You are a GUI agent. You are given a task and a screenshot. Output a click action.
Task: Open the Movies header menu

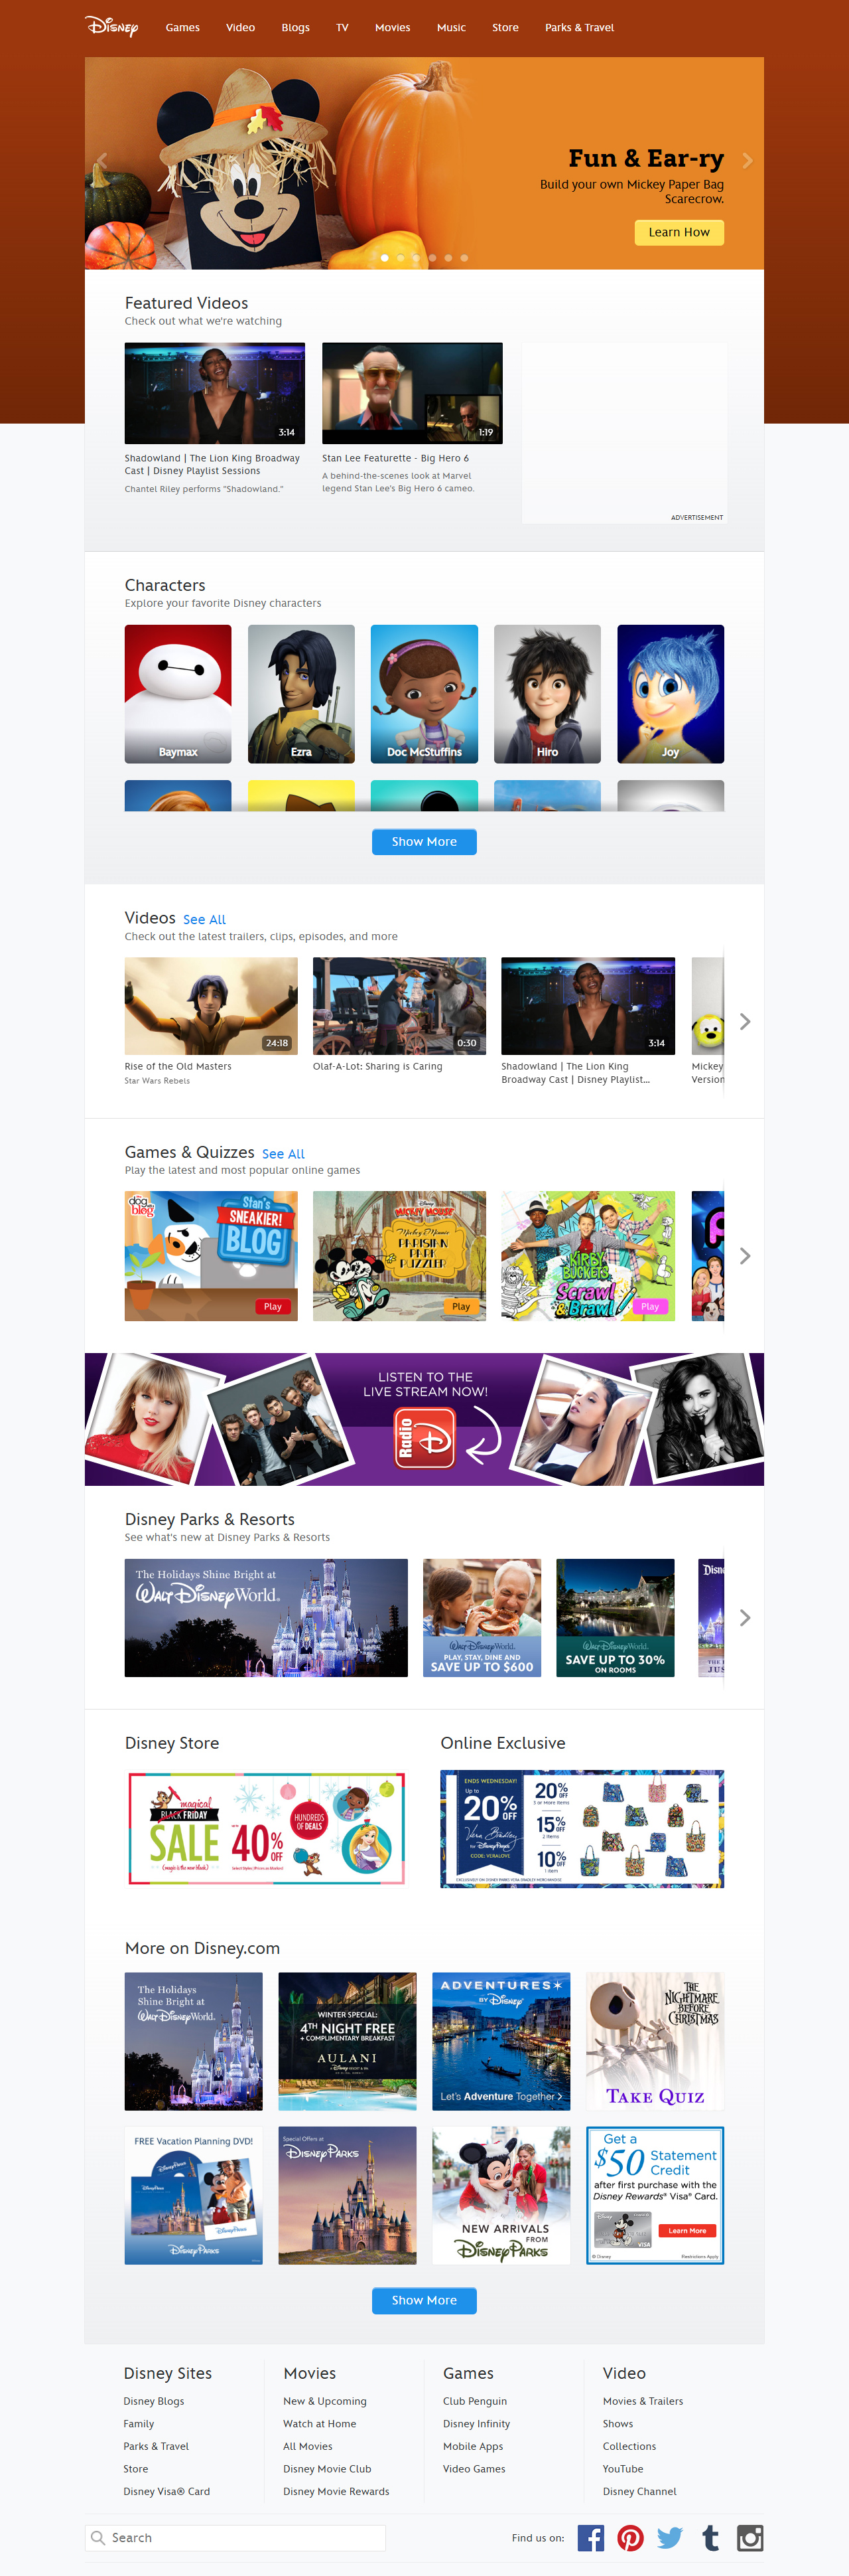pyautogui.click(x=393, y=27)
